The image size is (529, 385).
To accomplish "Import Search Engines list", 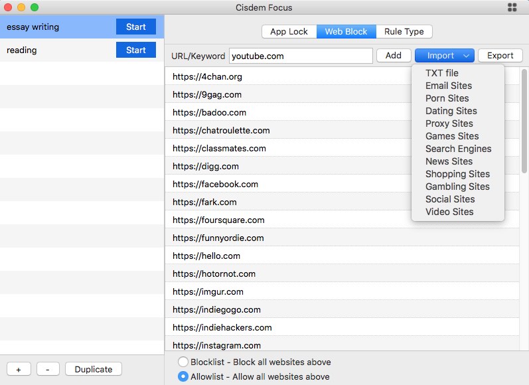I will (458, 149).
